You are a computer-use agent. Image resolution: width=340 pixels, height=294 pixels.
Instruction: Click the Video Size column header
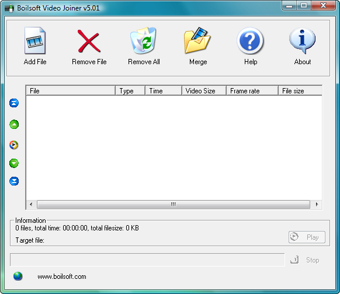coord(204,91)
